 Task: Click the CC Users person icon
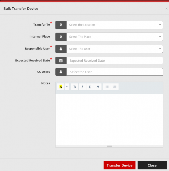point(61,72)
